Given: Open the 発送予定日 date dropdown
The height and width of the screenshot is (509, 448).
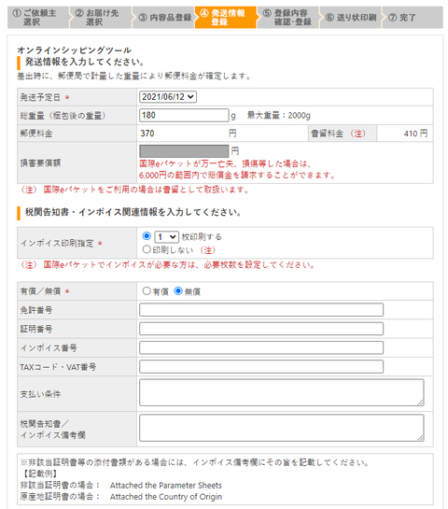Looking at the screenshot, I should coord(168,97).
